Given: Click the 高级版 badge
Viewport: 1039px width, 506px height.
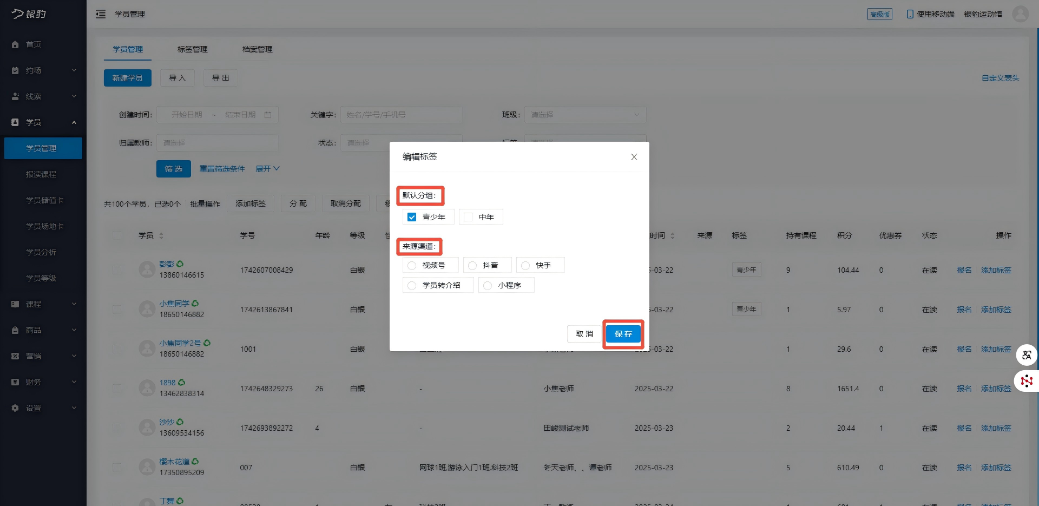Looking at the screenshot, I should [x=880, y=14].
